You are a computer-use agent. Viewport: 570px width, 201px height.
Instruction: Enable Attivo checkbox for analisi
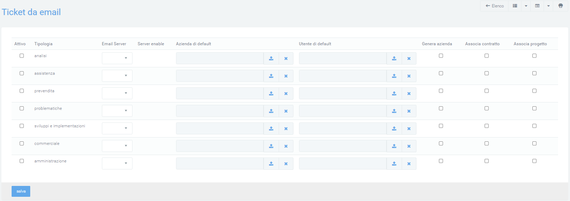click(22, 56)
